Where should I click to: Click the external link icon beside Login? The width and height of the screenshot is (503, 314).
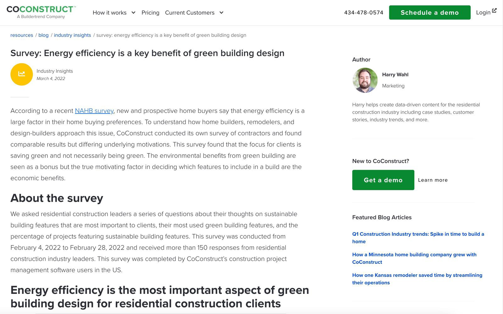(x=494, y=11)
